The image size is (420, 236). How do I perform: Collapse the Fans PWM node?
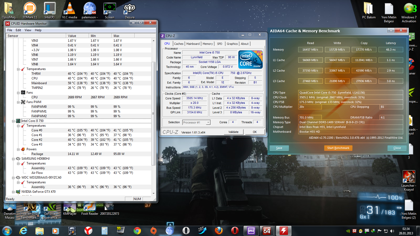click(x=18, y=102)
